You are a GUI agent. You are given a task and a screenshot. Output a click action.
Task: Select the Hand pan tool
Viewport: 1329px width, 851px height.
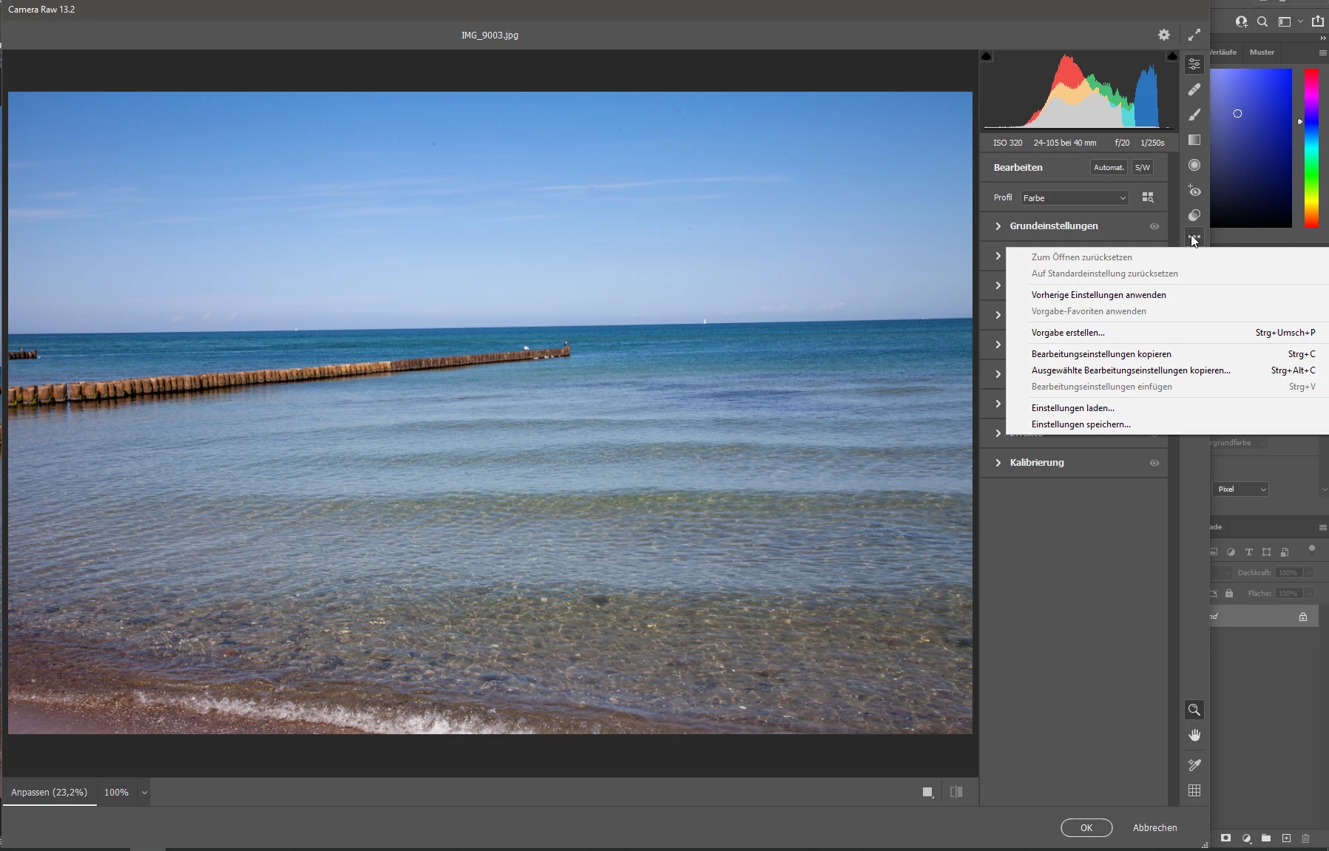pos(1194,735)
